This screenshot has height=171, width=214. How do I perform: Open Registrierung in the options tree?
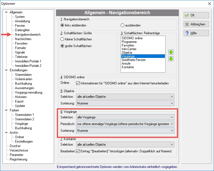18,159
